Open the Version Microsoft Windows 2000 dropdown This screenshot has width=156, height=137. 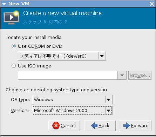(x=72, y=110)
